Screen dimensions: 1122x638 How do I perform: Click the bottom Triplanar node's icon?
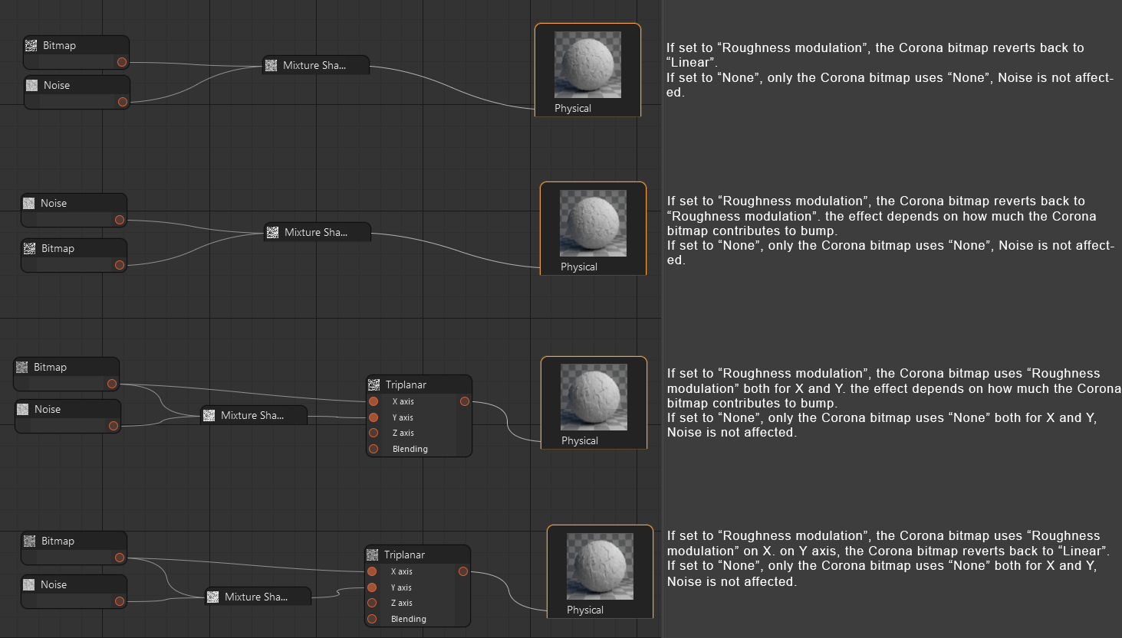(x=372, y=555)
